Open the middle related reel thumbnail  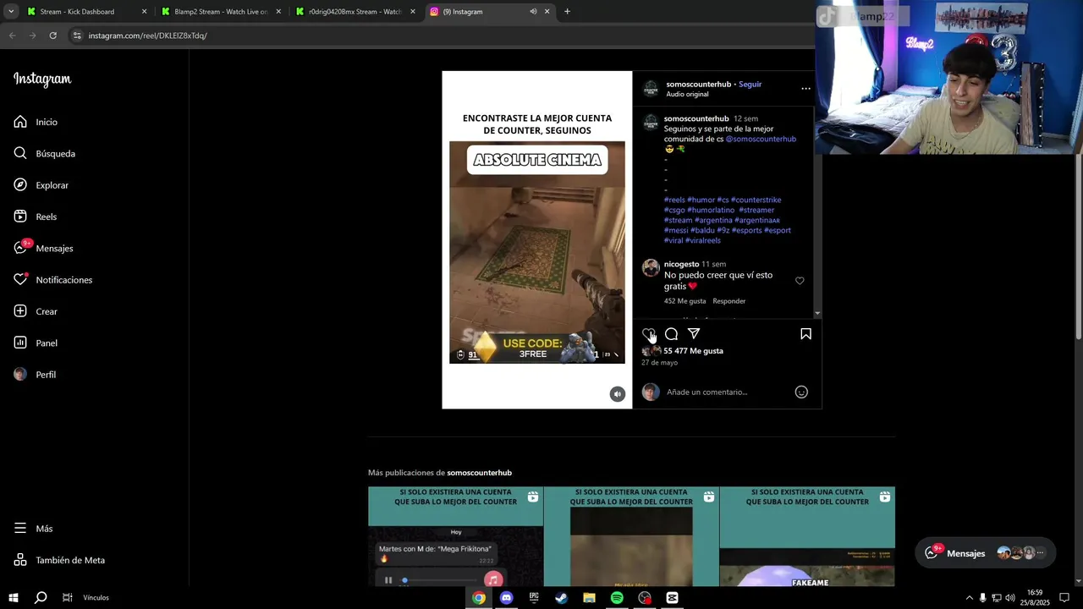(631, 536)
